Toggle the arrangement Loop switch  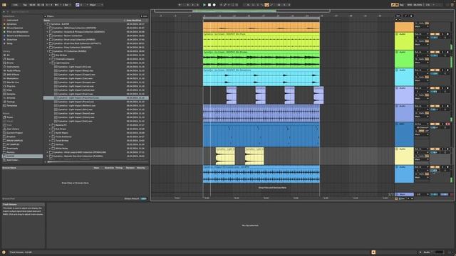click(266, 5)
